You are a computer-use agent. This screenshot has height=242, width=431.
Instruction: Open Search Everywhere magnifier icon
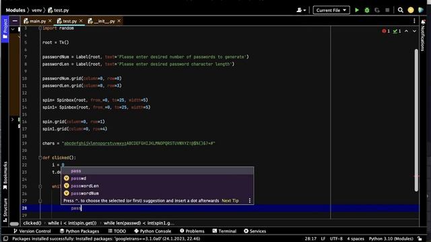pos(401,10)
